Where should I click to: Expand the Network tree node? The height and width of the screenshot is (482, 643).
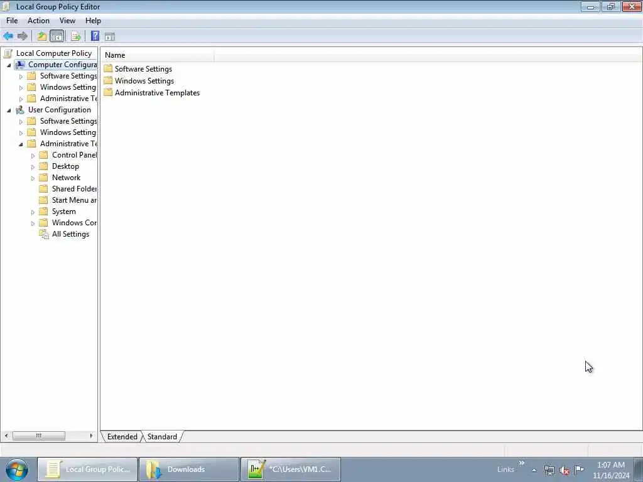click(33, 178)
